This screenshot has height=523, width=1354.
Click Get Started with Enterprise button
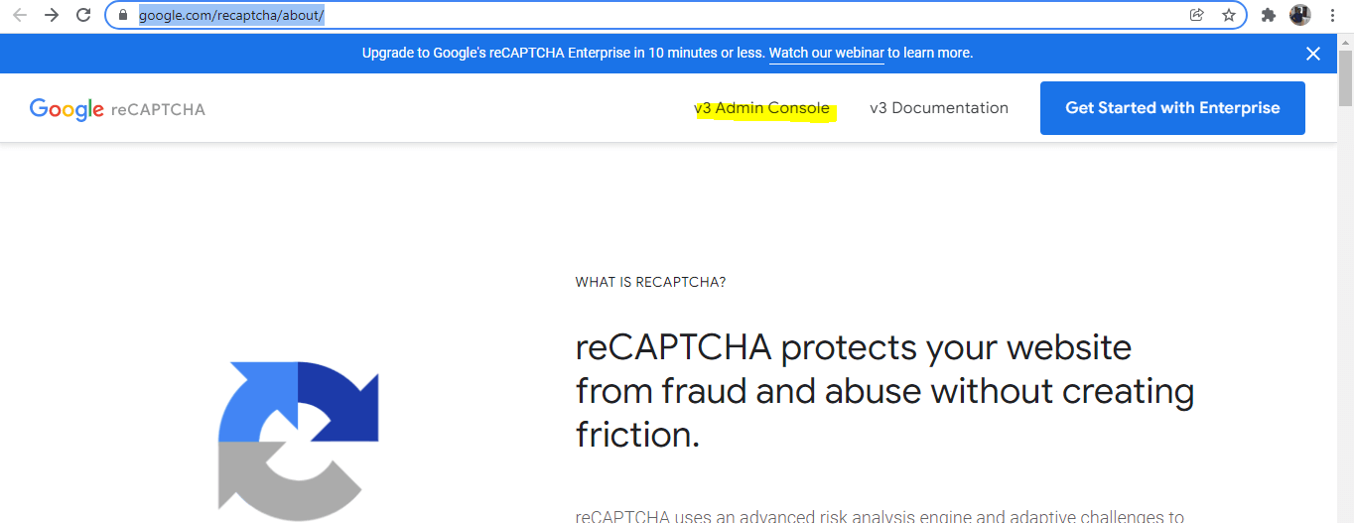[x=1172, y=108]
